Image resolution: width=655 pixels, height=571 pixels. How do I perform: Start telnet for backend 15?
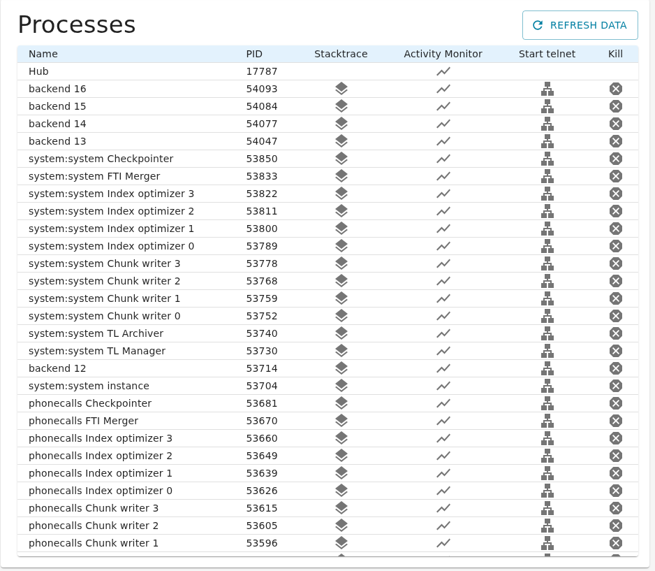coord(547,107)
